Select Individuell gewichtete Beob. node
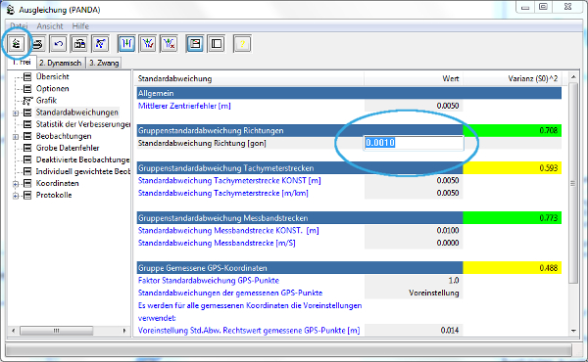The image size is (588, 362). (x=82, y=171)
